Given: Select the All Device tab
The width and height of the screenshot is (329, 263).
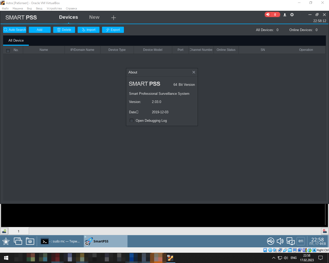Looking at the screenshot, I should coord(16,41).
